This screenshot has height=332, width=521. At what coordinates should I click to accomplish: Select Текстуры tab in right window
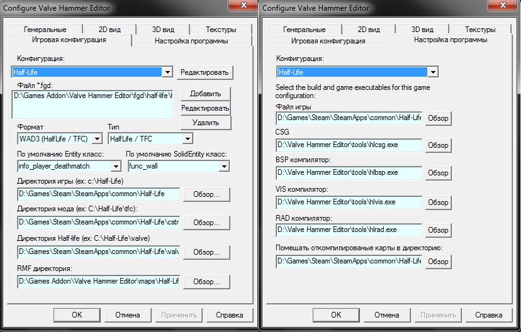[x=480, y=29]
